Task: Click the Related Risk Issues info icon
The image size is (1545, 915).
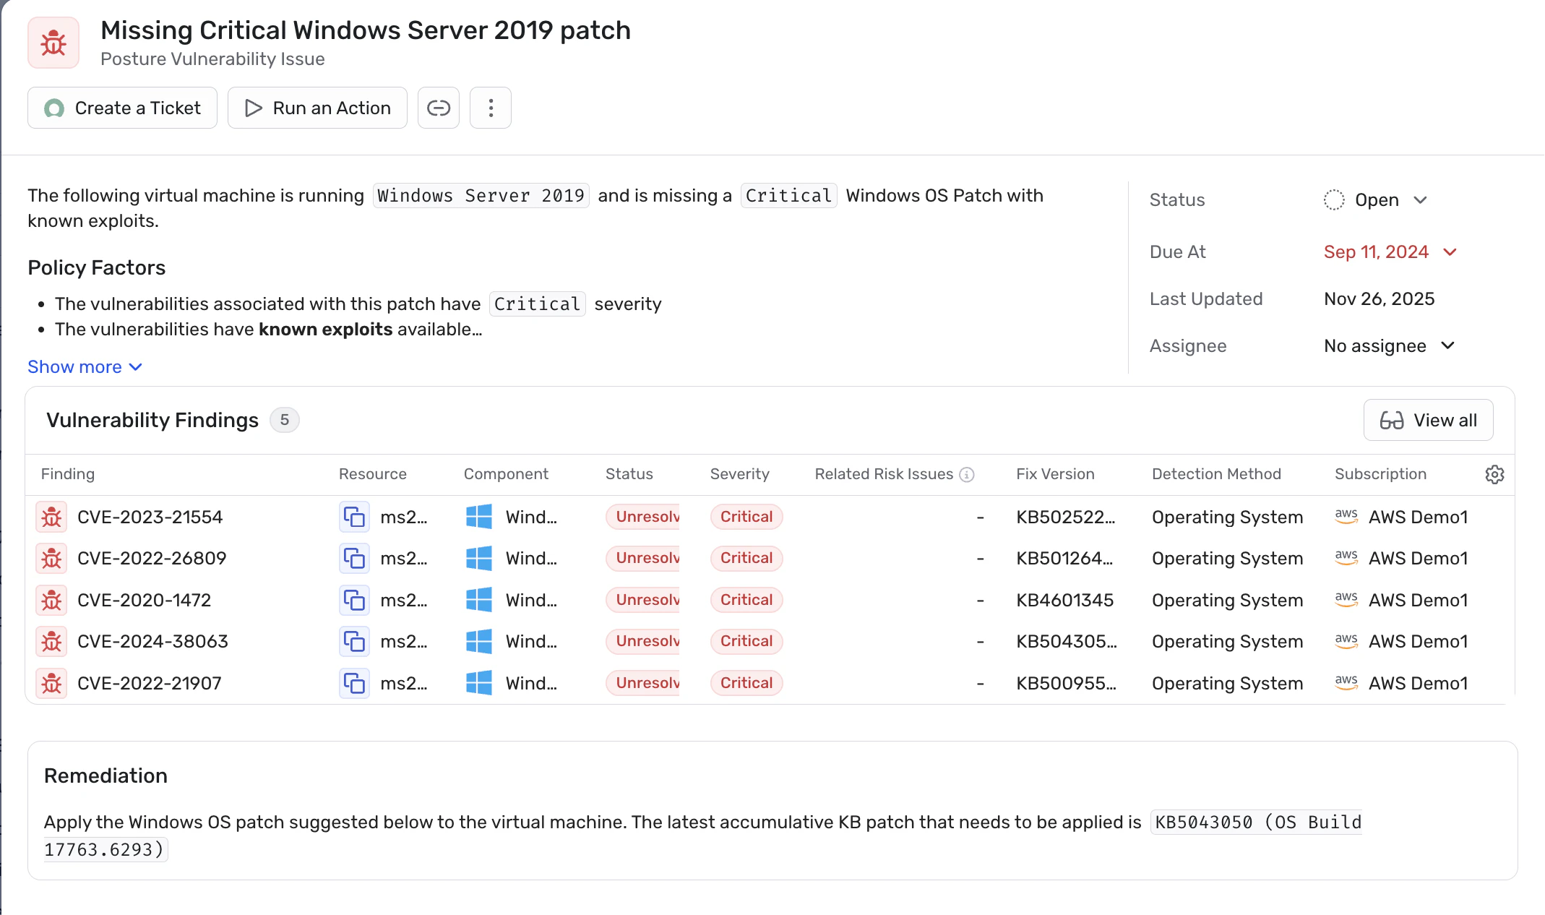Action: click(967, 475)
